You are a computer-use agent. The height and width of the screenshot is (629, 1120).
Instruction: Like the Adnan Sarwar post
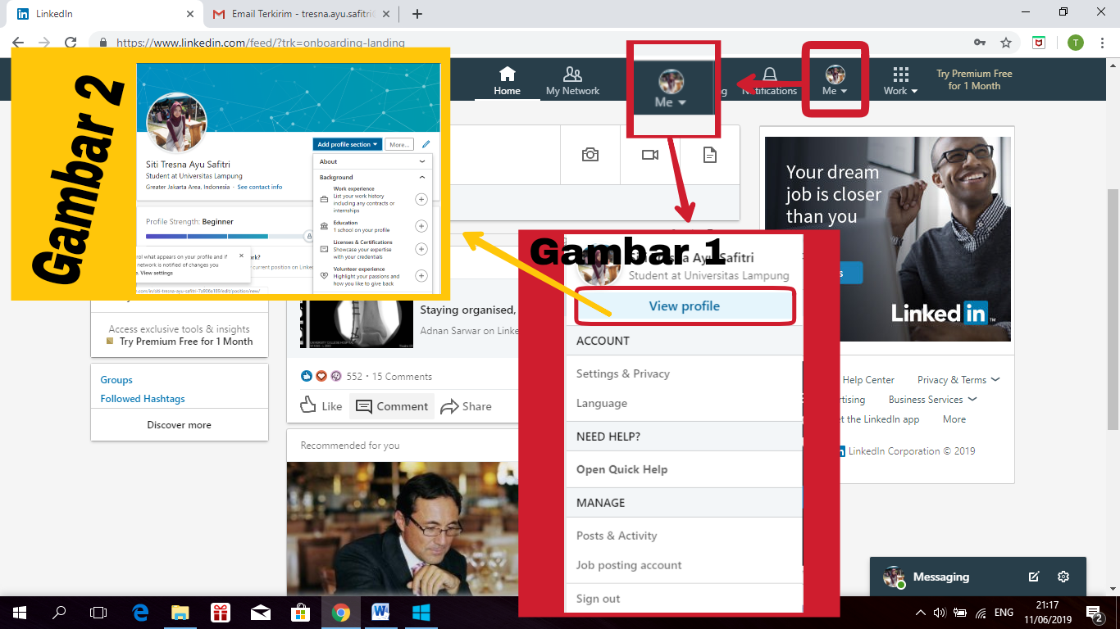(321, 405)
